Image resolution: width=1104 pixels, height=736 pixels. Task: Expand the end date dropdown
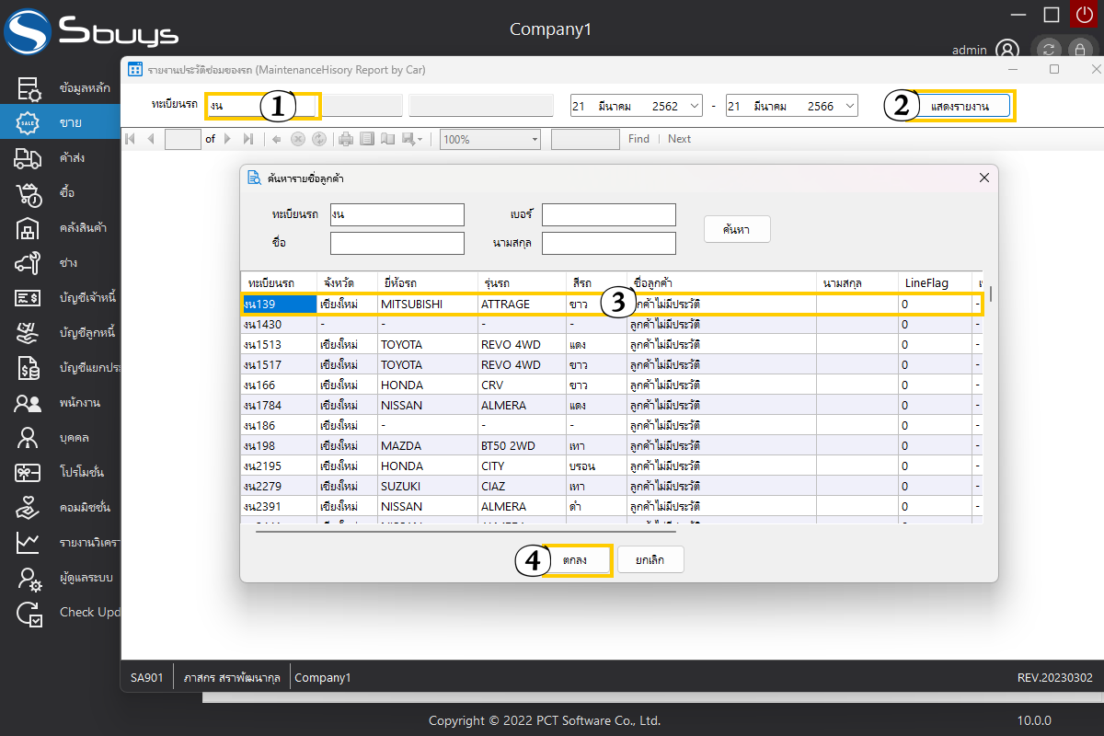coord(849,107)
